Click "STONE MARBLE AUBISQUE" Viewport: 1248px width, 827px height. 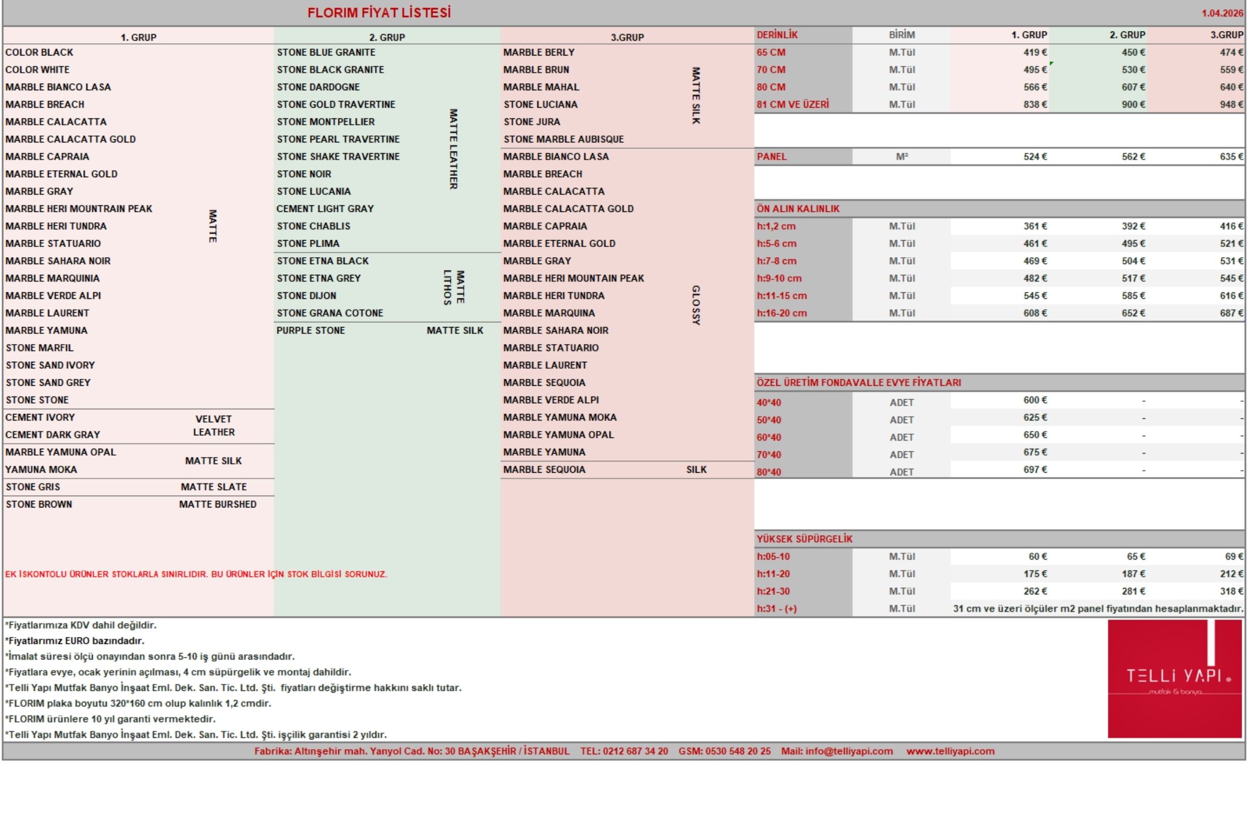563,139
